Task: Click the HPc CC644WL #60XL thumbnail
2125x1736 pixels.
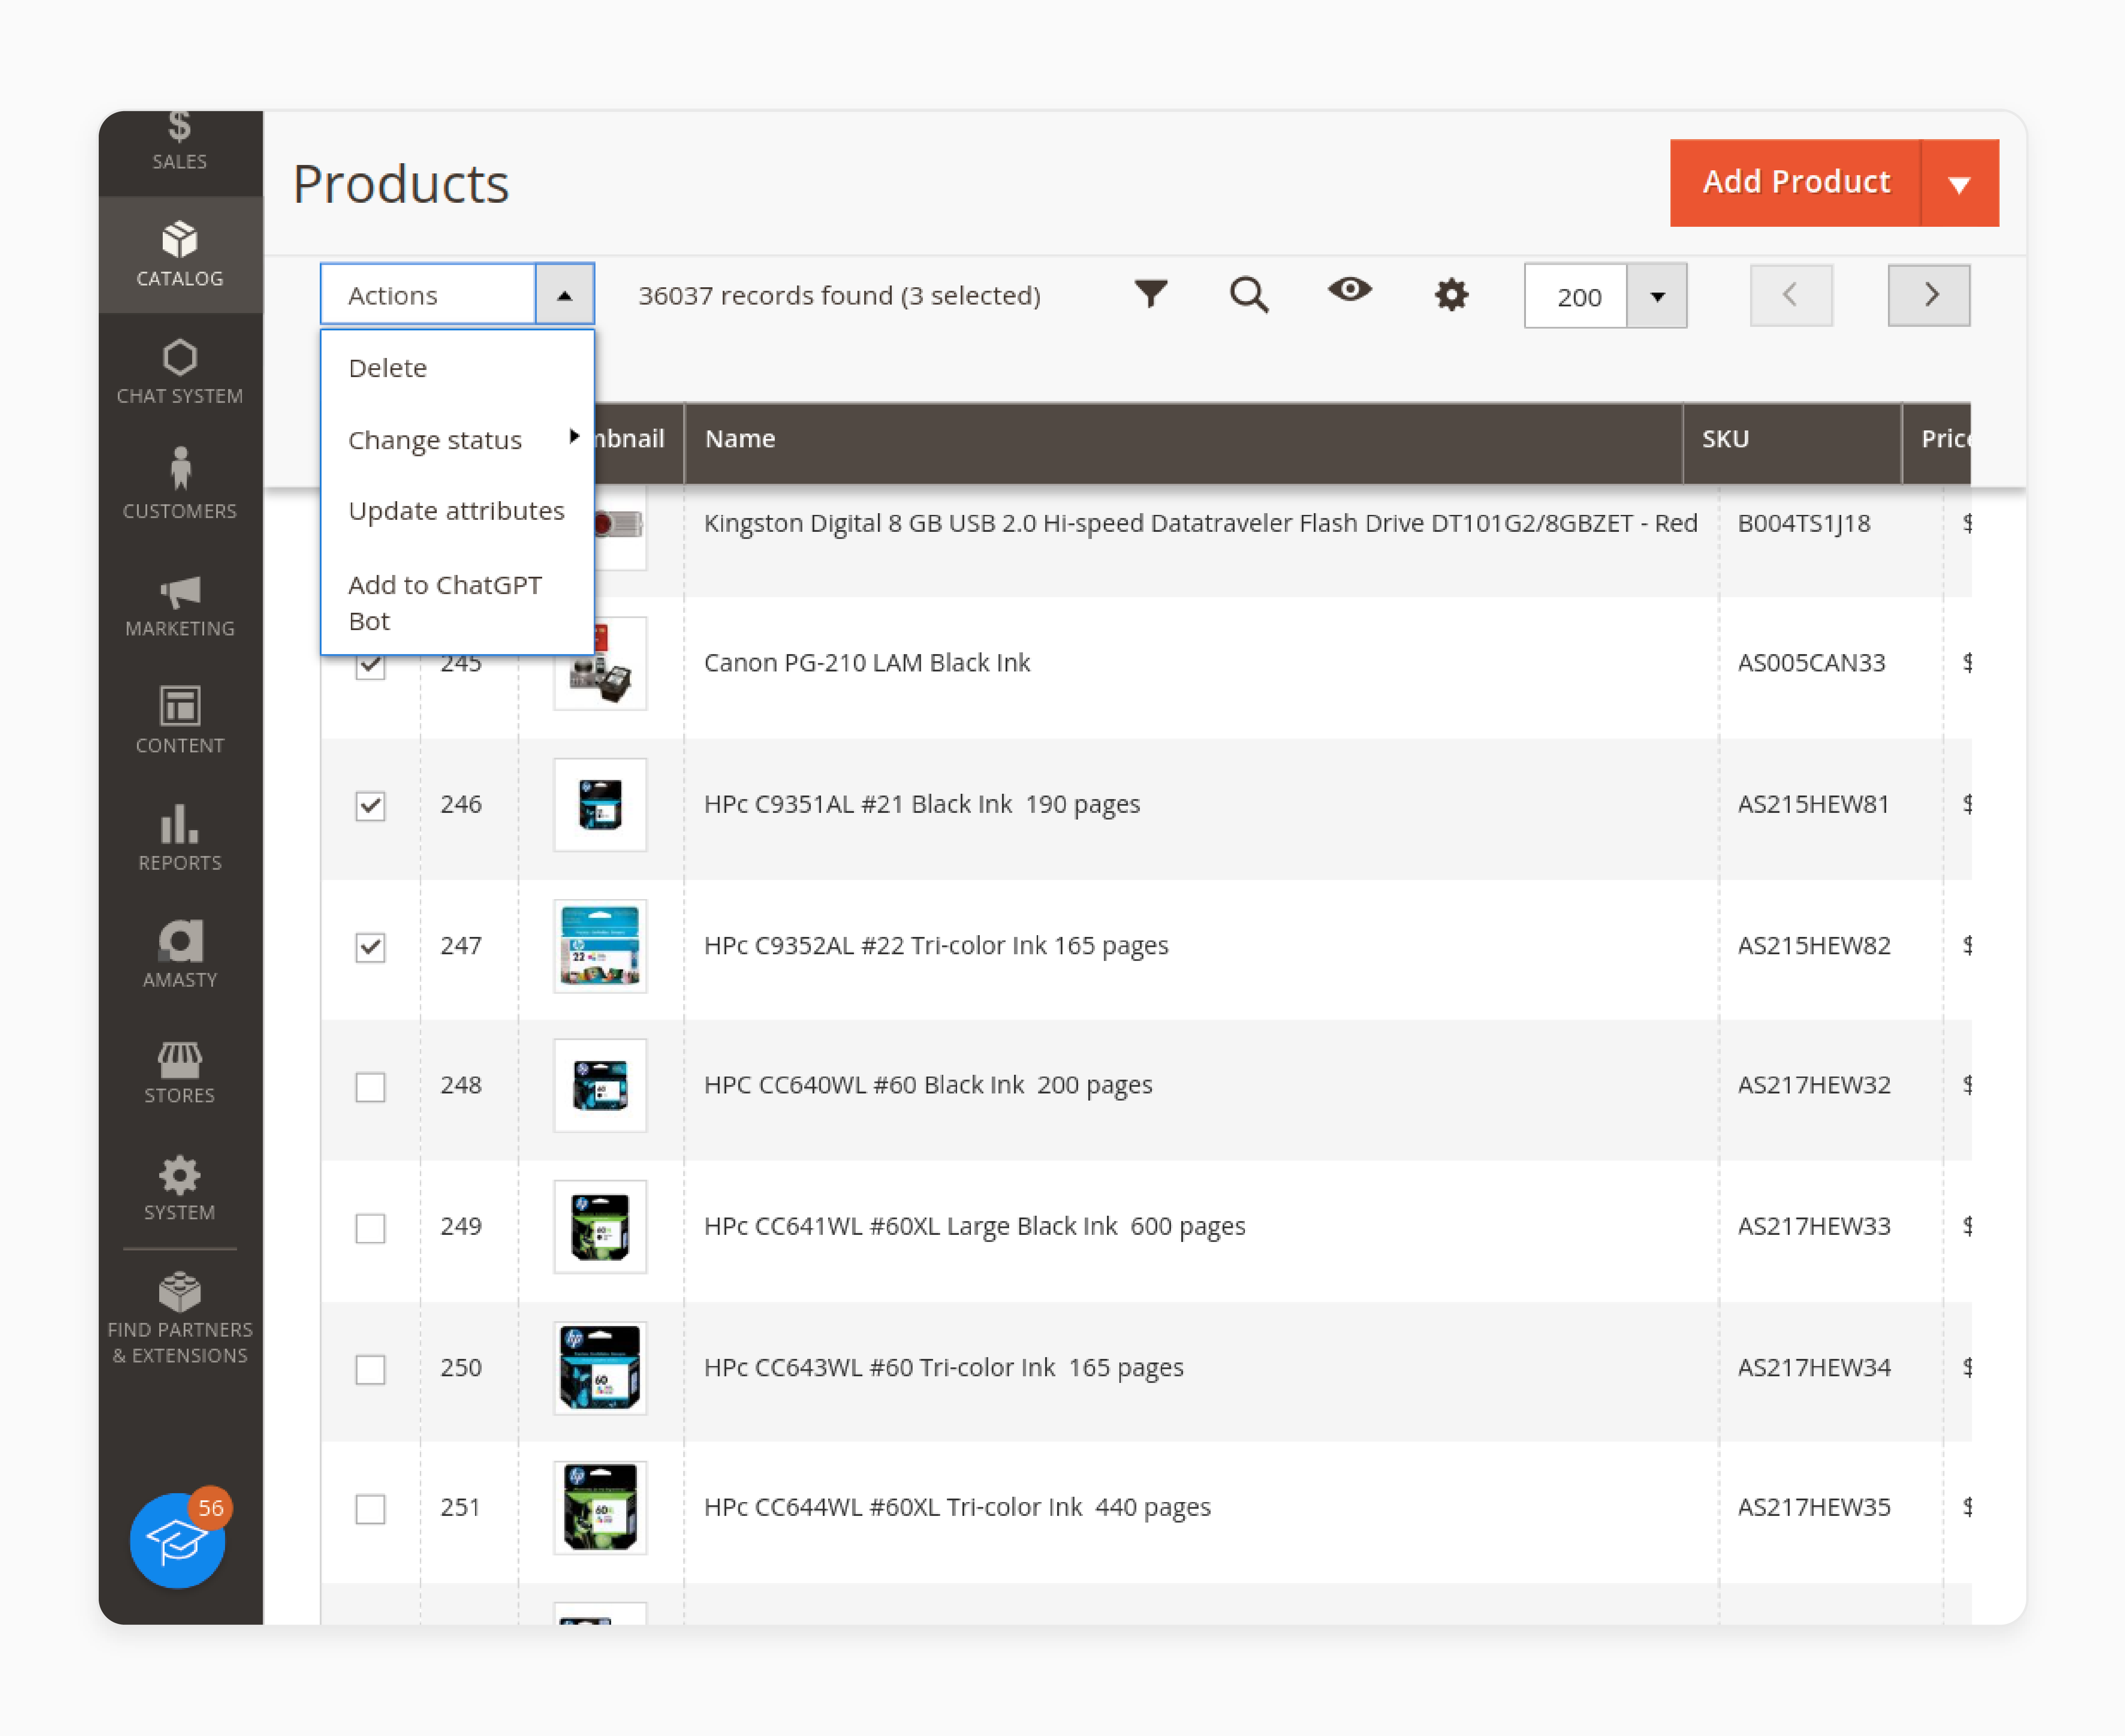Action: (600, 1507)
